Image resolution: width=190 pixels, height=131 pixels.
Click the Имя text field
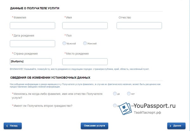pyautogui.click(x=85, y=25)
